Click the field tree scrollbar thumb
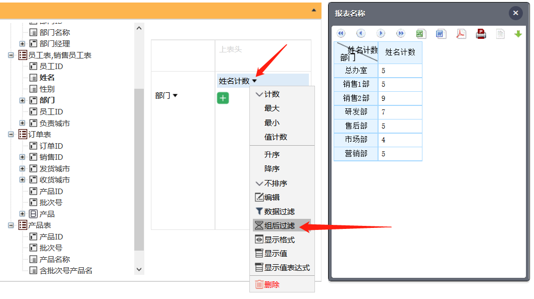The width and height of the screenshot is (534, 299). tap(139, 169)
